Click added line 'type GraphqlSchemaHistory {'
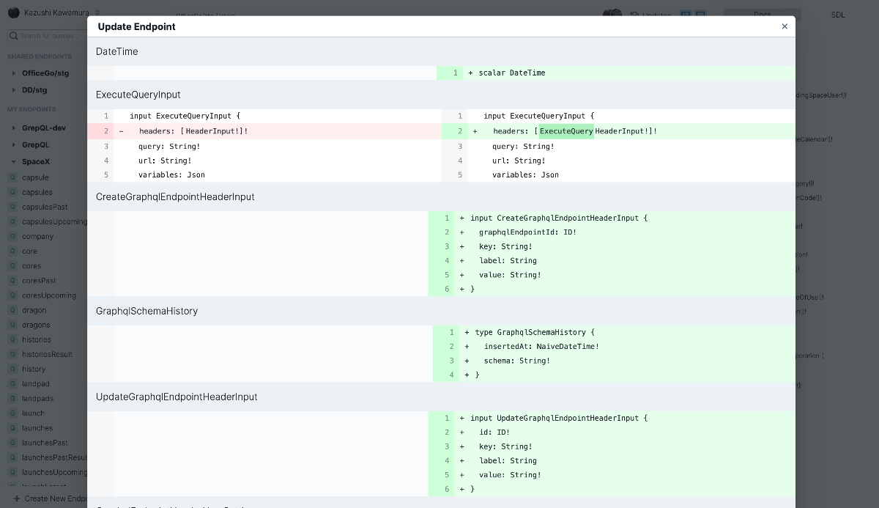Screen dimensions: 879x508 (x=535, y=332)
